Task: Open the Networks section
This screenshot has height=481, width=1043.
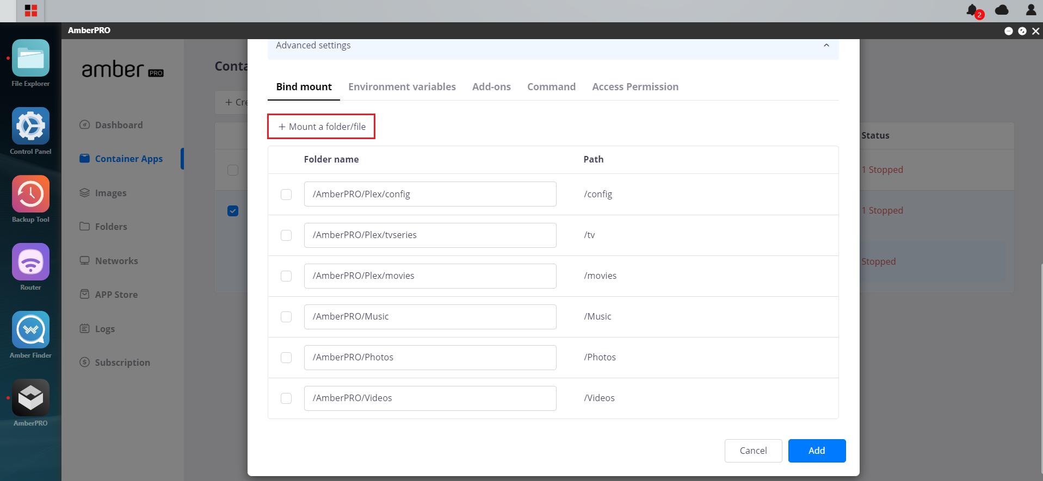Action: pyautogui.click(x=116, y=261)
